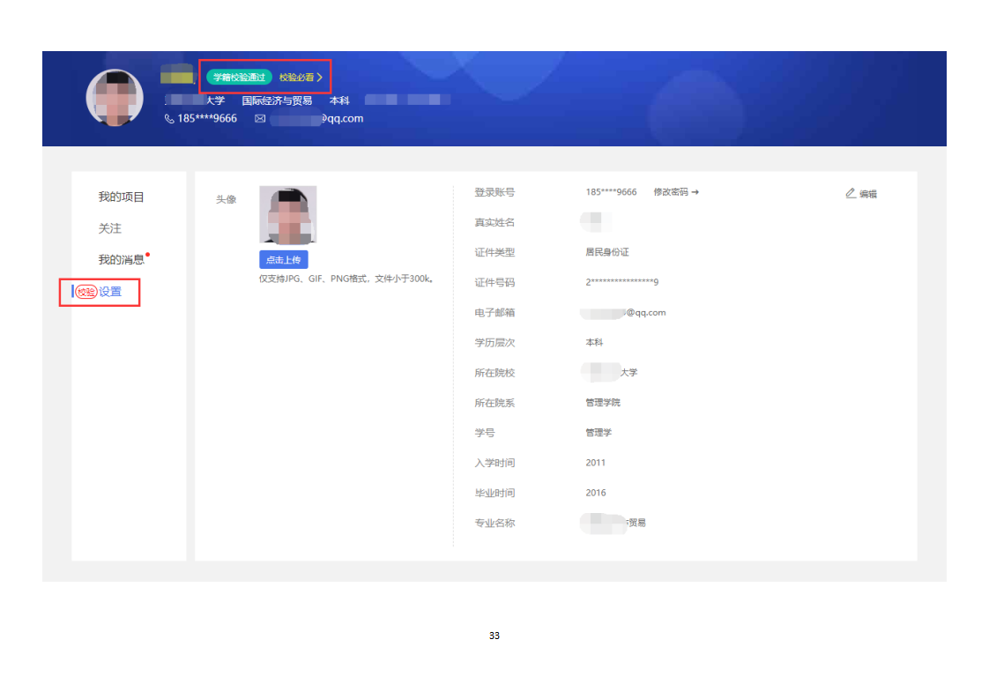989x699 pixels.
Task: Click the envelope icon in the header banner
Action: click(260, 119)
